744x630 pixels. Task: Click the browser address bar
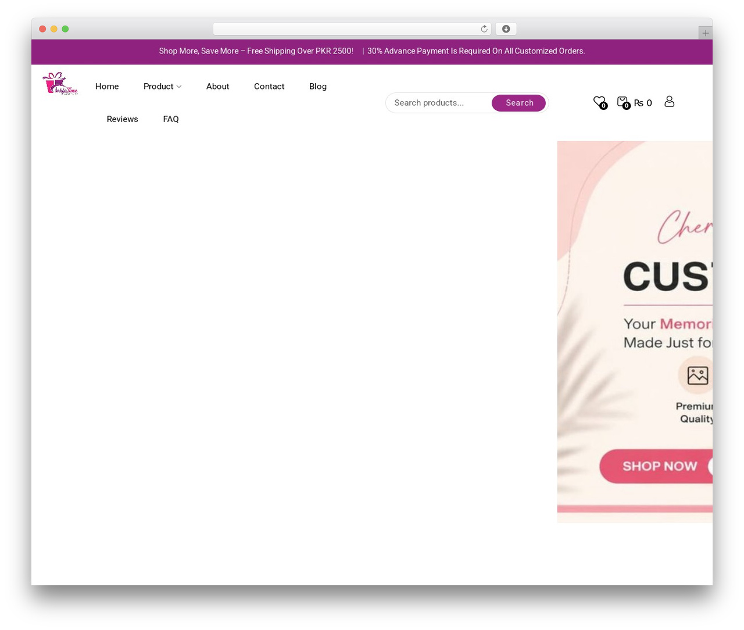[352, 29]
